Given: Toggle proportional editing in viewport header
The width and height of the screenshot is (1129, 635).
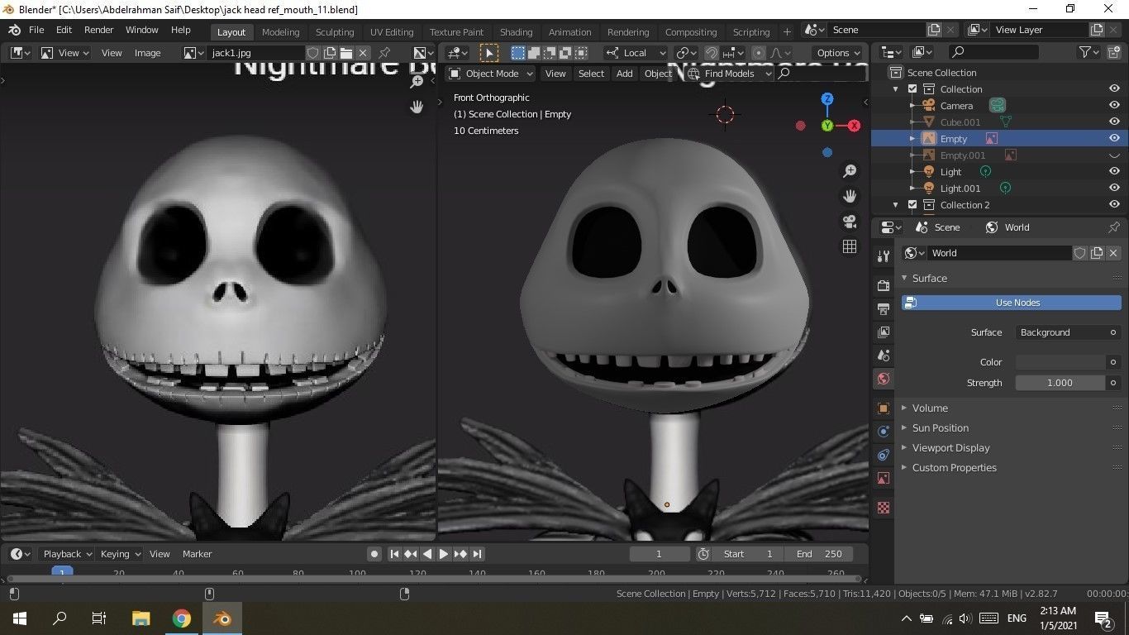Looking at the screenshot, I should pyautogui.click(x=758, y=53).
